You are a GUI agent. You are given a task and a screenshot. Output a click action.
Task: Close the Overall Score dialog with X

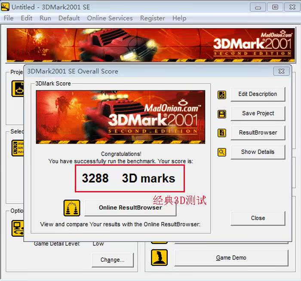281,71
